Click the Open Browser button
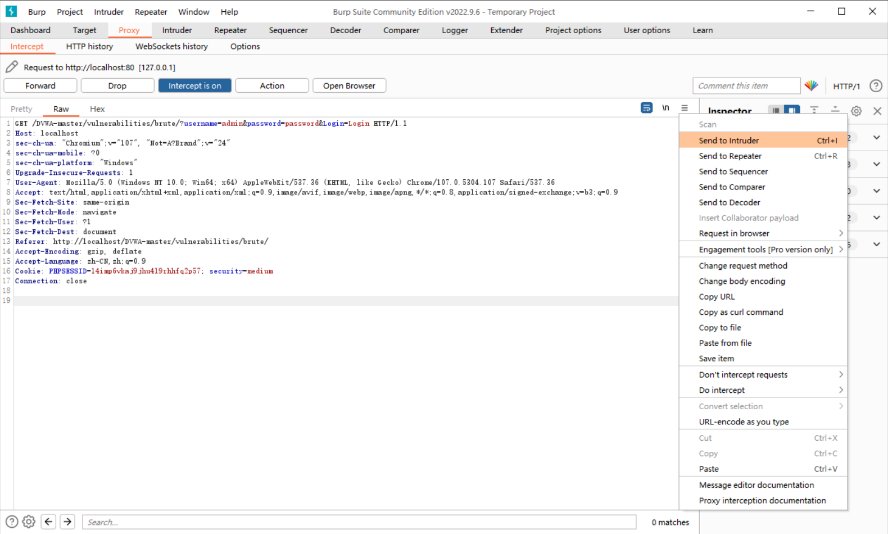888x534 pixels. [349, 86]
